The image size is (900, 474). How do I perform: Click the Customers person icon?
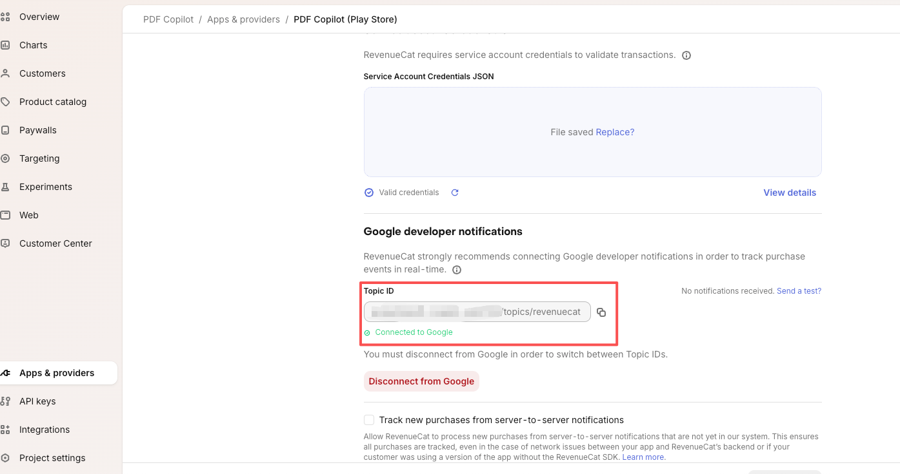5,73
